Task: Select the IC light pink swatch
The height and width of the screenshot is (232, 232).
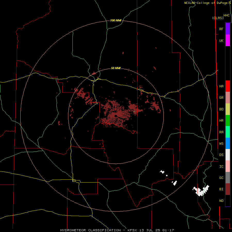Action: [228, 166]
